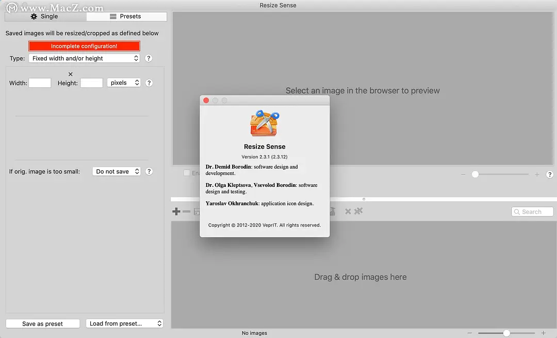557x338 pixels.
Task: Click the 'Resize Sense' title in About dialog
Action: (x=265, y=147)
